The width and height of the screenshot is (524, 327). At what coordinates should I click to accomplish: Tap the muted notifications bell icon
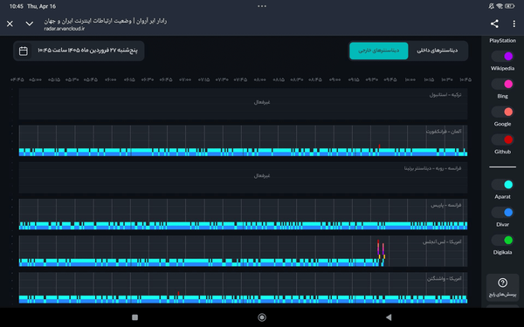(x=491, y=6)
